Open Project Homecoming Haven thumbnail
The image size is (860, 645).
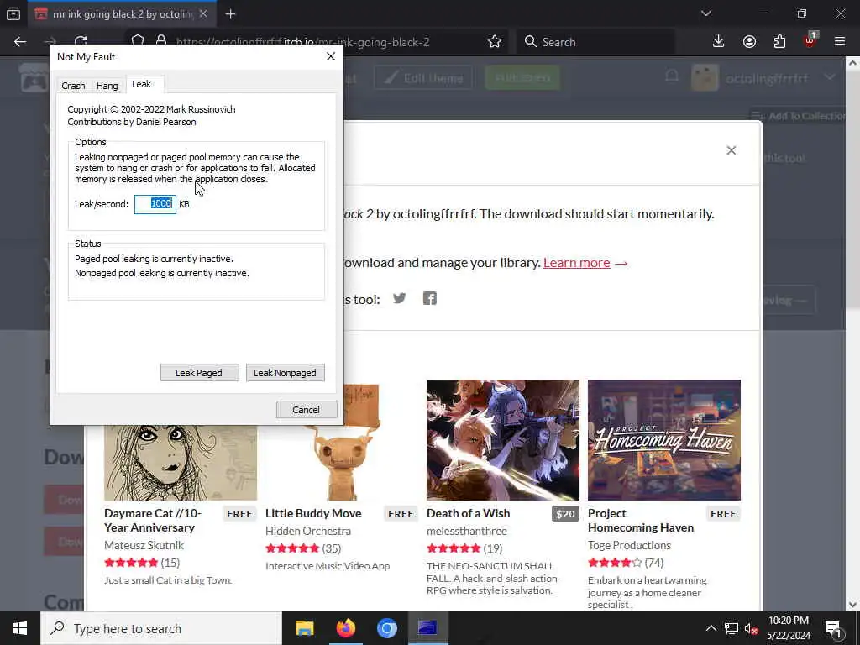coord(663,440)
